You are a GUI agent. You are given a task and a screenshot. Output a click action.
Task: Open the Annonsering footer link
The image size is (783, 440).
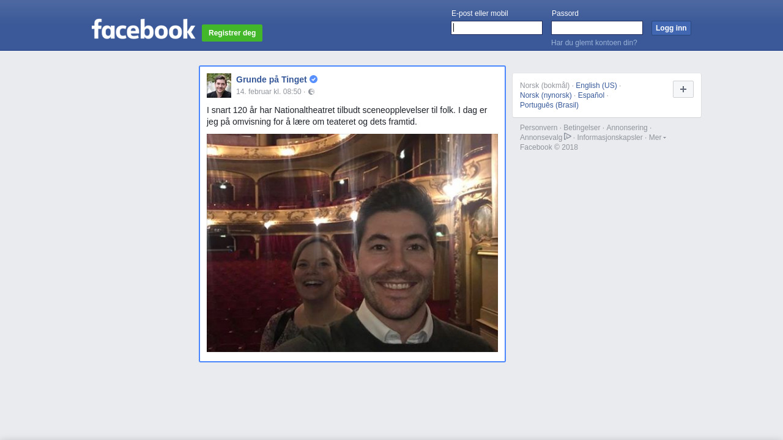coord(627,128)
